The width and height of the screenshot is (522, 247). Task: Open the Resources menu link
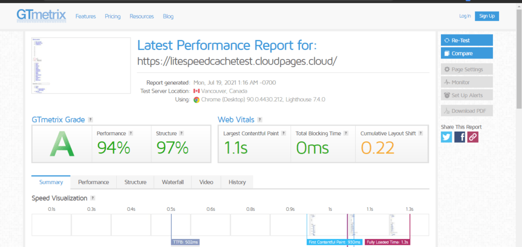142,16
